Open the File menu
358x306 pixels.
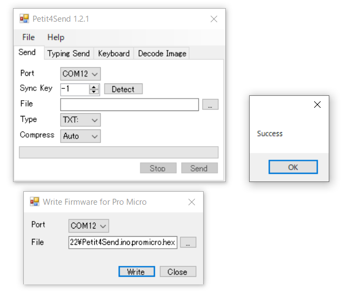[28, 37]
